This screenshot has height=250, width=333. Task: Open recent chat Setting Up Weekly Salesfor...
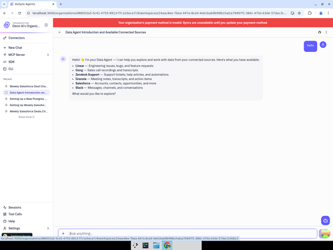26,105
